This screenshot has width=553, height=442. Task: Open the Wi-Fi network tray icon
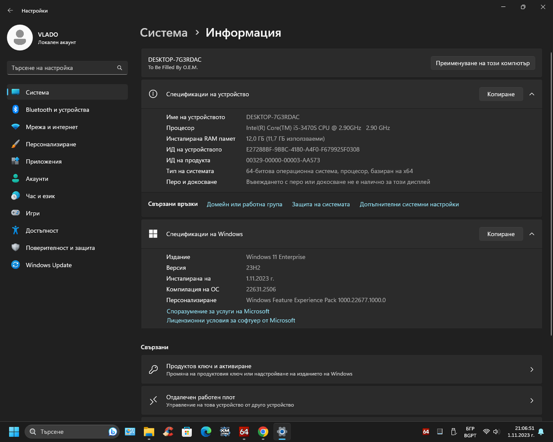click(486, 432)
